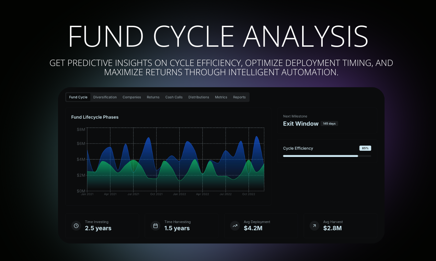Screen dimensions: 436x261
Task: Select the Exit Window milestone title
Action: click(x=301, y=124)
